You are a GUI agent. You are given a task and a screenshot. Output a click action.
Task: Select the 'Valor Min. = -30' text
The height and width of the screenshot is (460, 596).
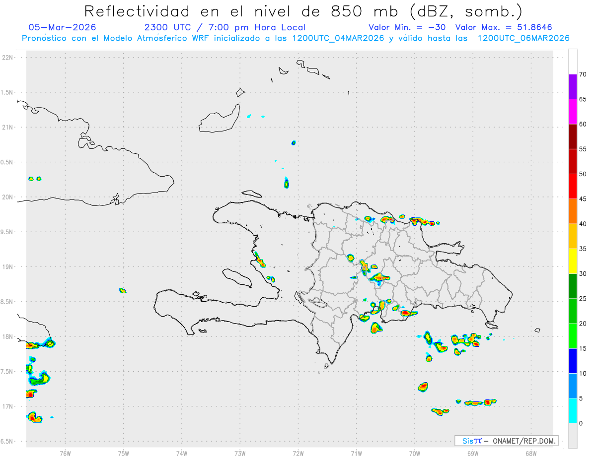(408, 27)
